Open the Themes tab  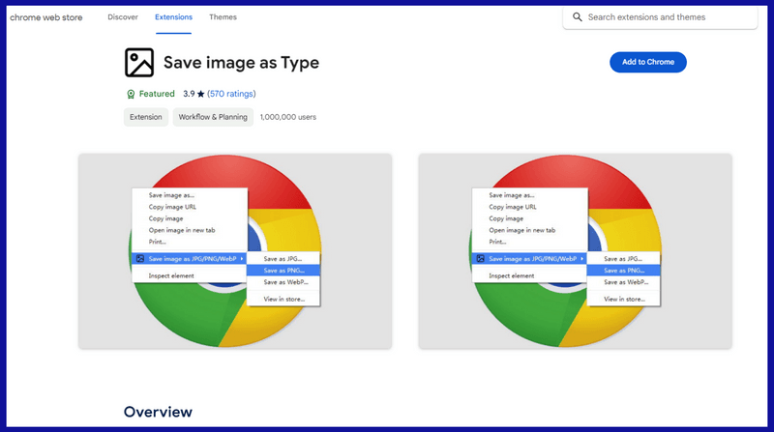tap(223, 17)
